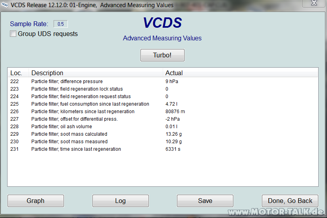Click the value 4.72 l

171,104
